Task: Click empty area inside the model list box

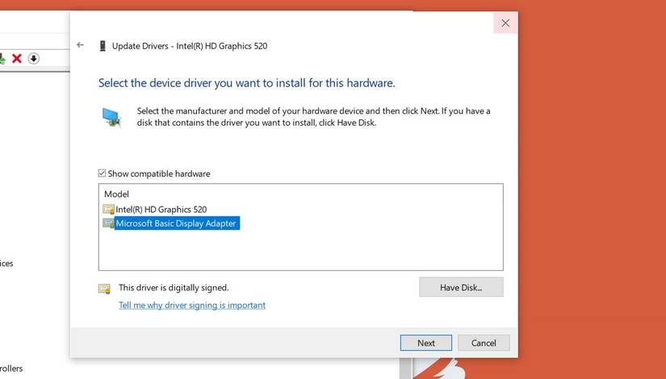Action: [323, 250]
